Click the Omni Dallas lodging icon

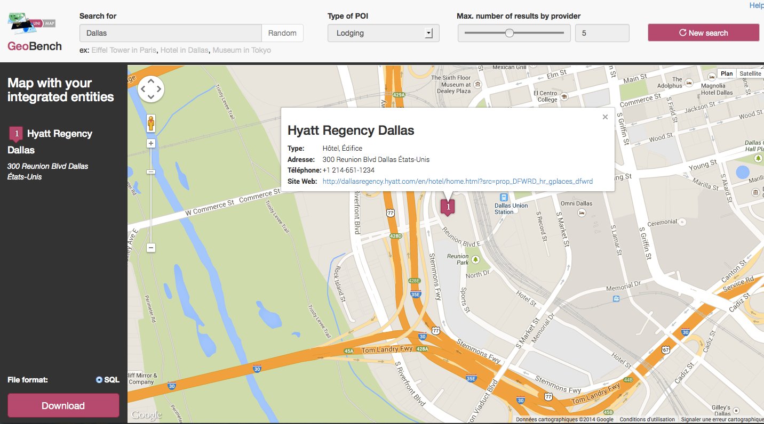point(582,212)
